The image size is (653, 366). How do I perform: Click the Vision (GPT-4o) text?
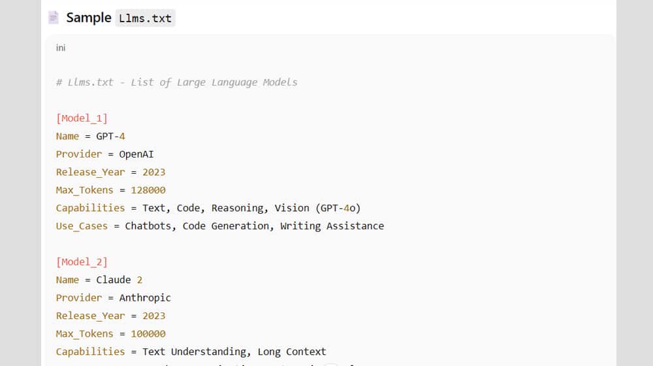(317, 208)
